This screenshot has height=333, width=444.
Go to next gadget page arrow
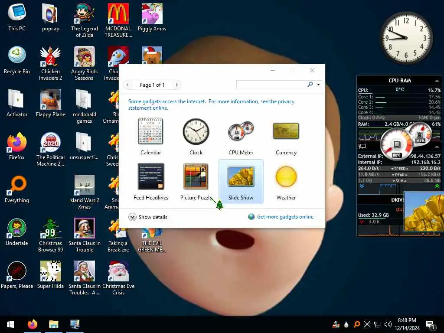pos(177,85)
